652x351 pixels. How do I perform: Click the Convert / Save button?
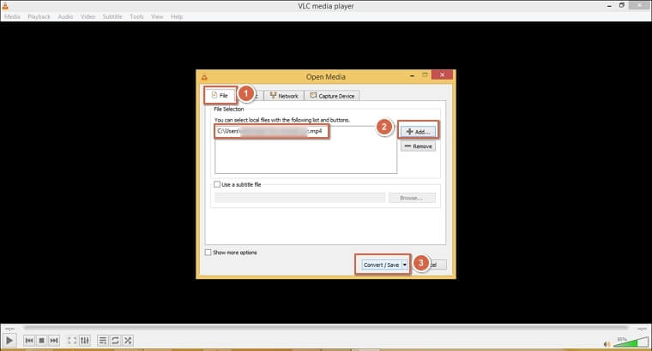(381, 265)
